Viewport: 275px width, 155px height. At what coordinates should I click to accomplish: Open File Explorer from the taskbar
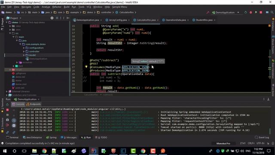34,151
